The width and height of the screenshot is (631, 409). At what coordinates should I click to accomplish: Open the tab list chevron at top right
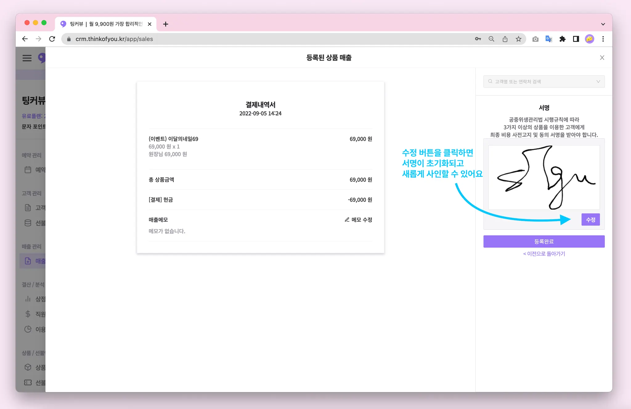603,24
